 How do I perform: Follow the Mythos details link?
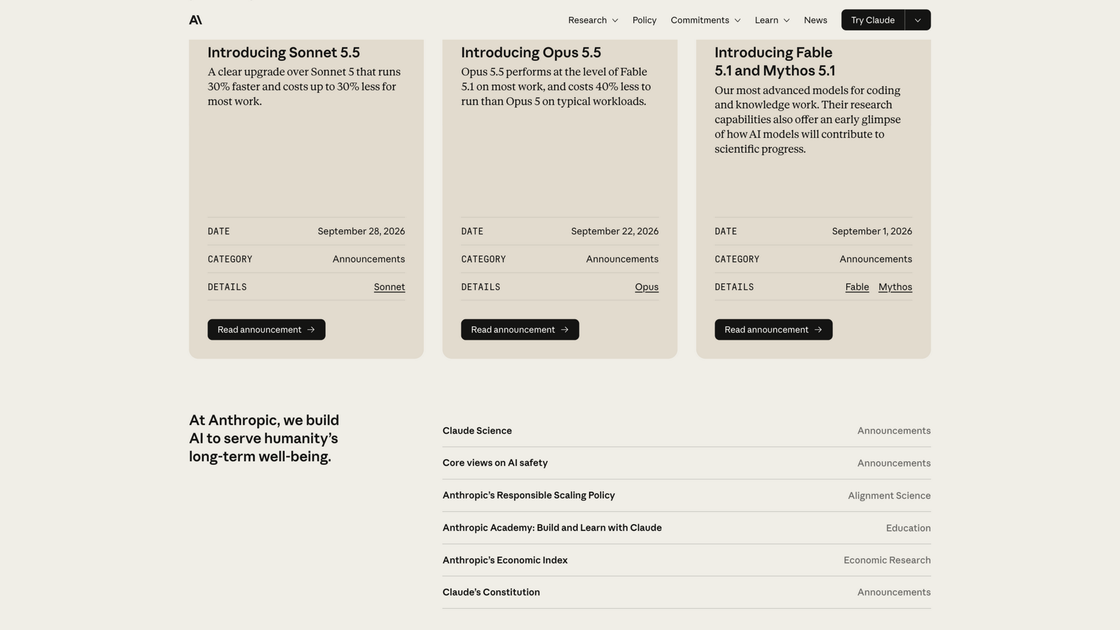pos(895,287)
